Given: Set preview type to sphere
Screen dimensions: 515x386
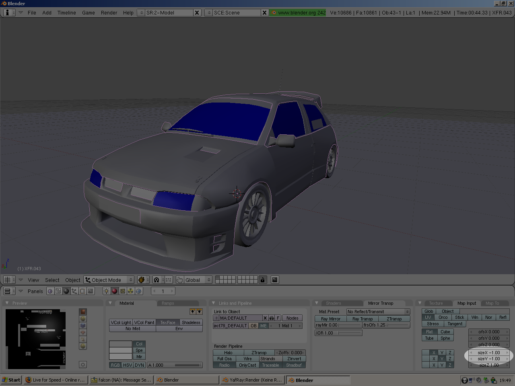Looking at the screenshot, I should point(83,319).
